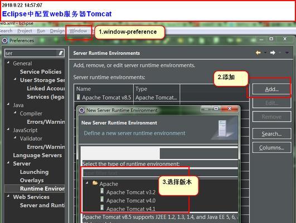Click the Columns... button

(x=271, y=148)
